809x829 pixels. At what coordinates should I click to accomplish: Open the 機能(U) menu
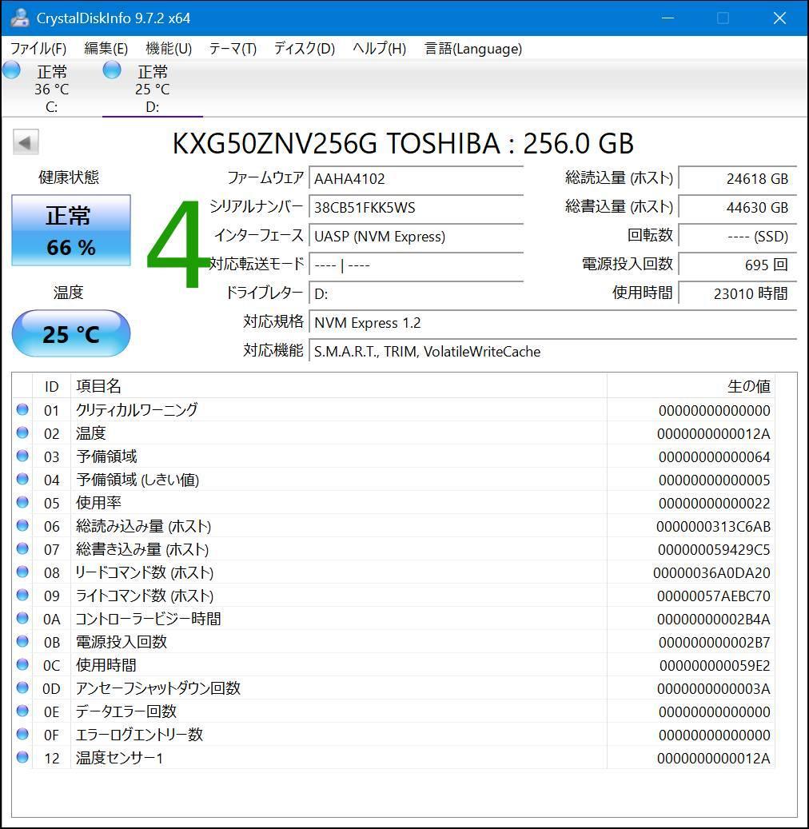[x=167, y=49]
